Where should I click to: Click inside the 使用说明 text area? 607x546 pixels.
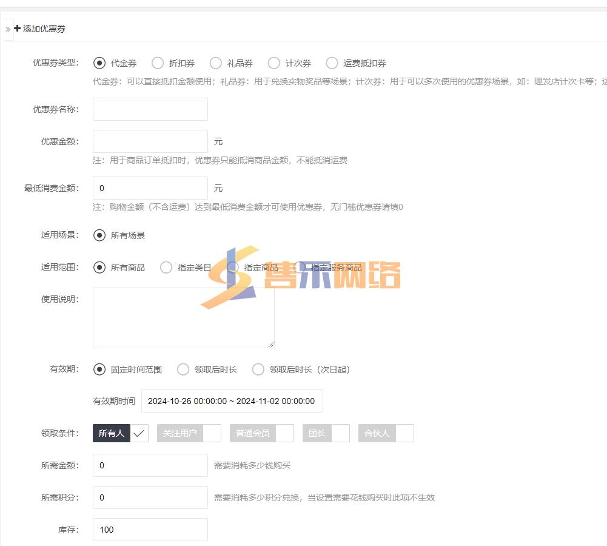[183, 317]
